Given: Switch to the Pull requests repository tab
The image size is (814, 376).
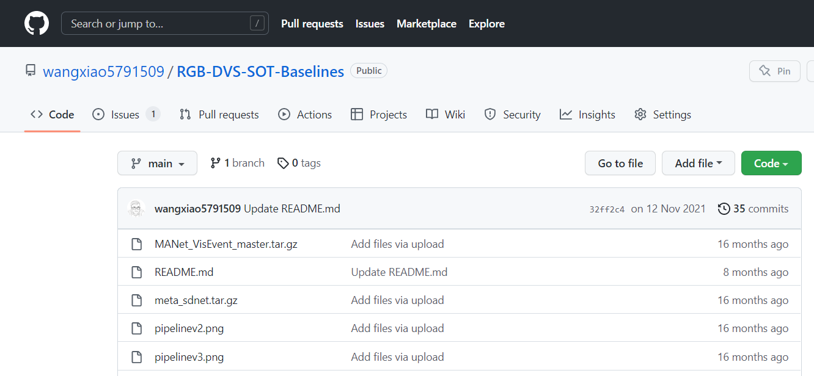Looking at the screenshot, I should [x=219, y=115].
